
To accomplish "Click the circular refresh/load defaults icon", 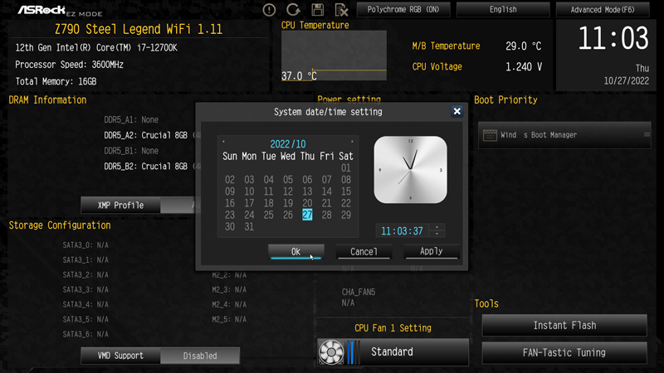I will [293, 9].
